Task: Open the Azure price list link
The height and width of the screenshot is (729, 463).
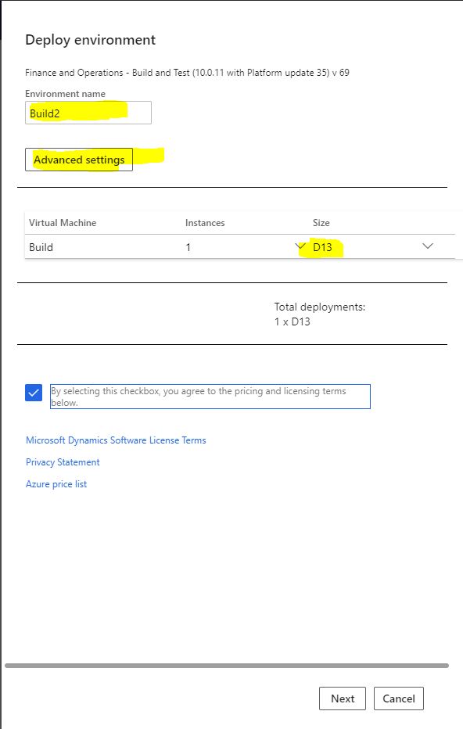Action: pyautogui.click(x=56, y=484)
